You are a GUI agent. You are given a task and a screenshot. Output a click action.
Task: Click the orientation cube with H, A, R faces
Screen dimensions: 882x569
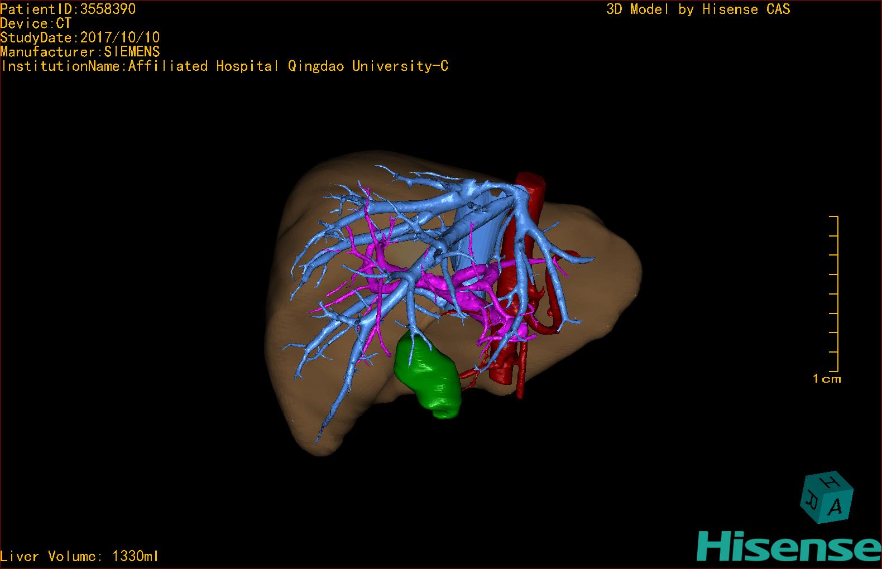tap(827, 498)
